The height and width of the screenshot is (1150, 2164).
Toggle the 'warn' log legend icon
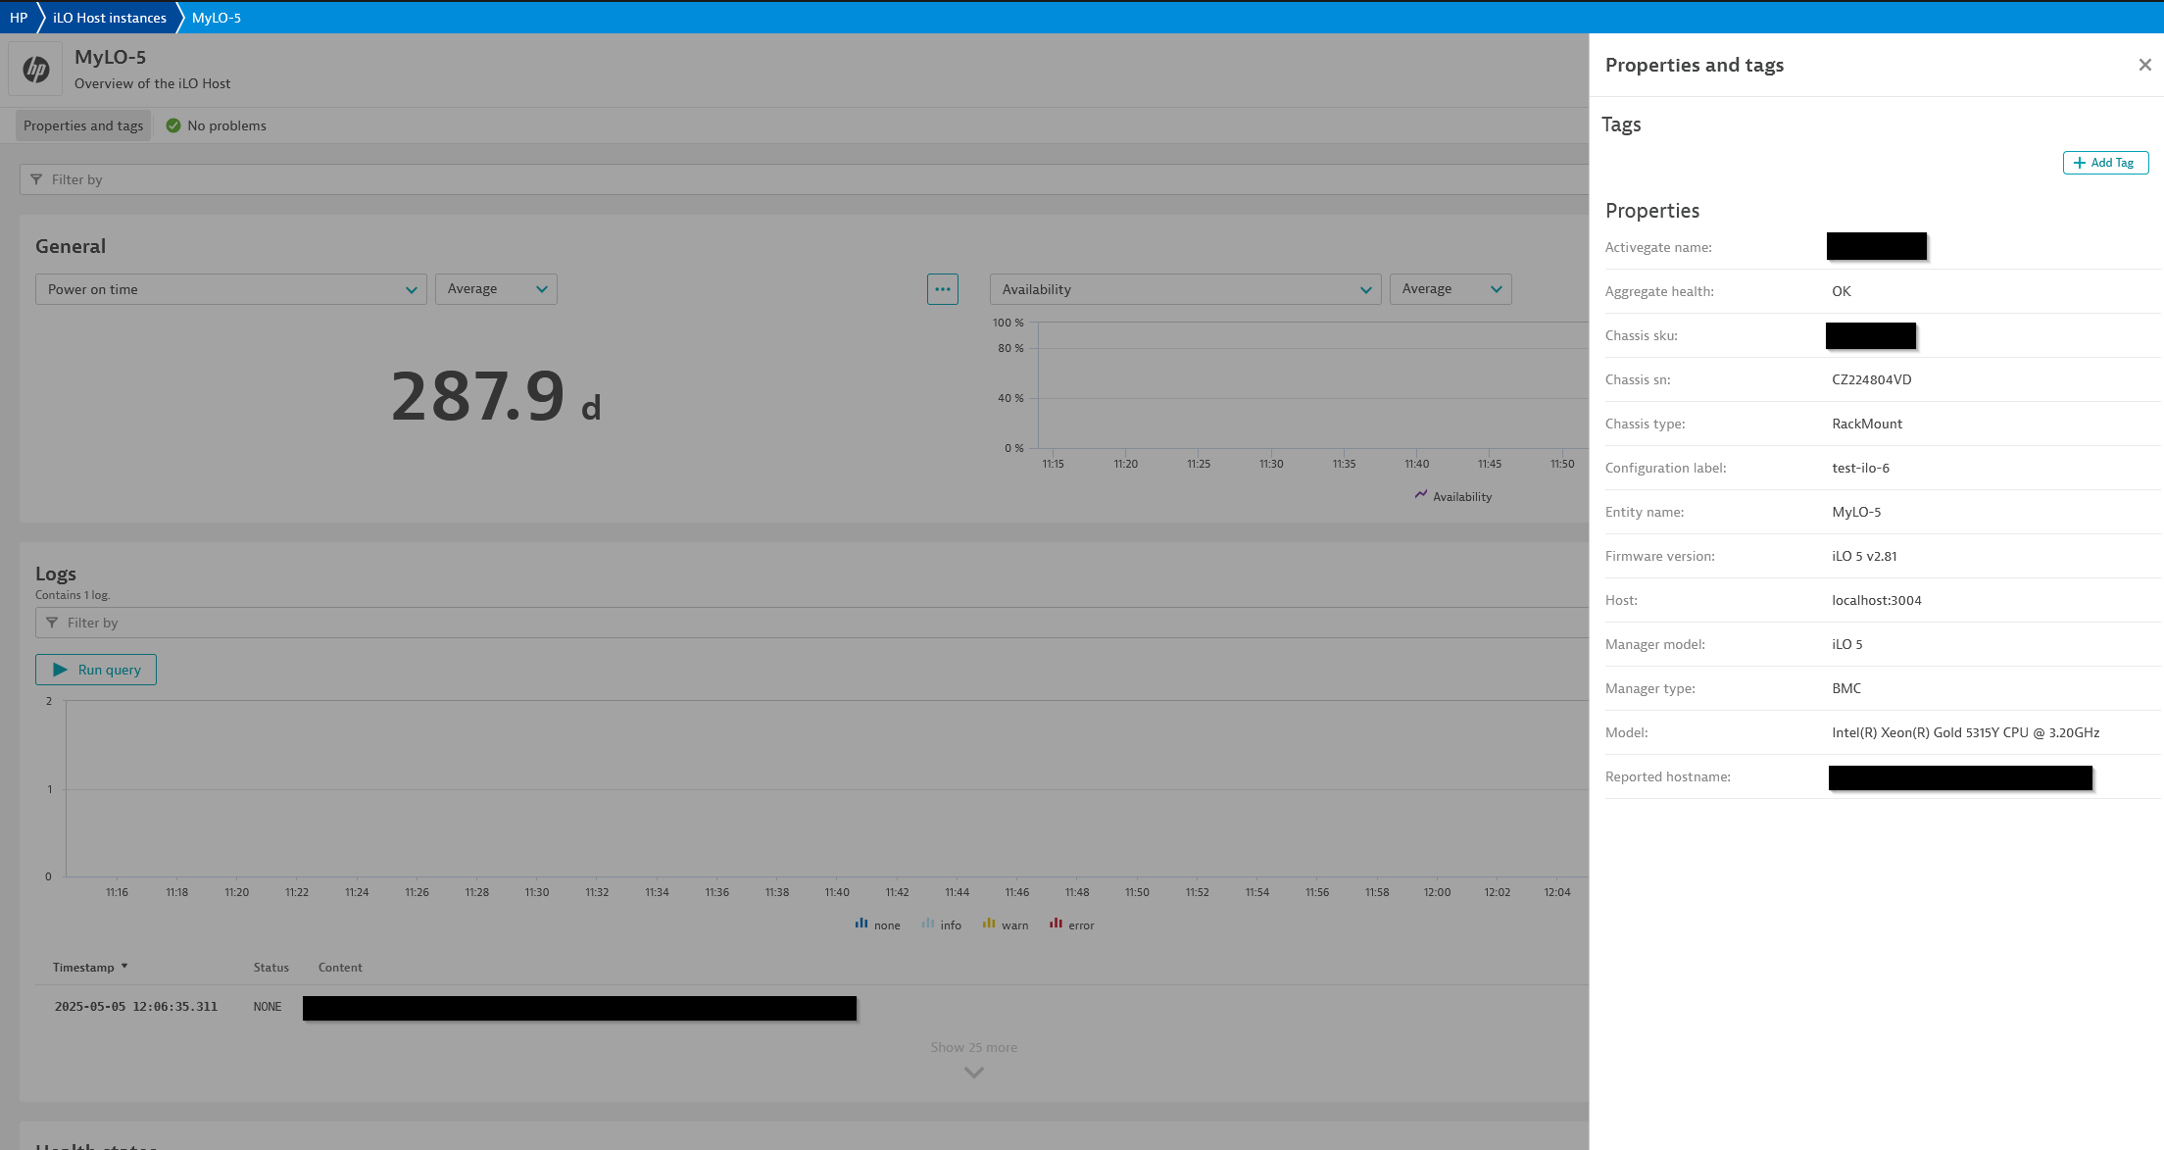point(989,924)
